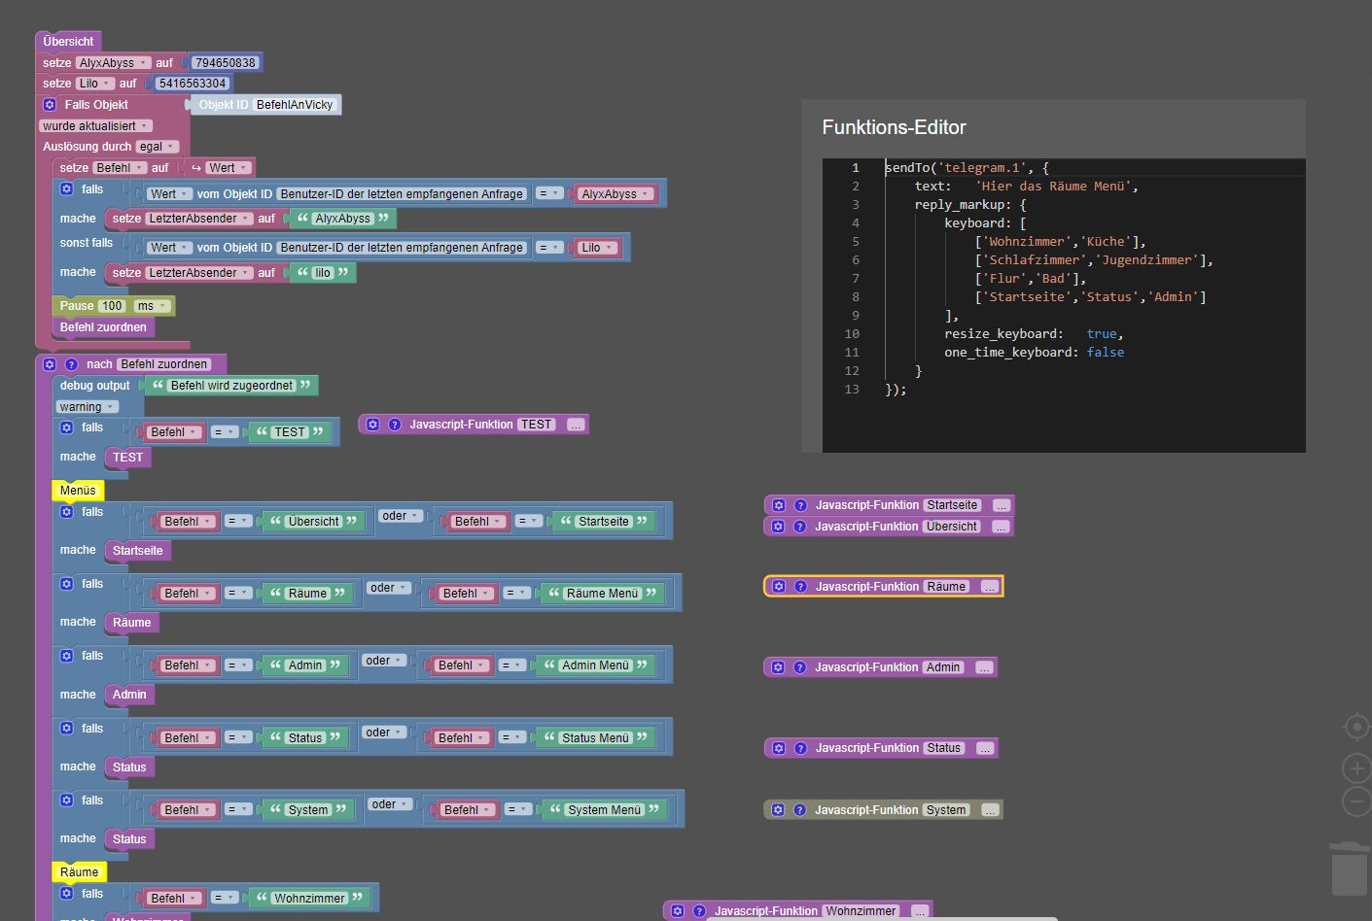Screen dimensions: 1372x921
Task: Click 'Befehl zuordnen' call block
Action: [x=103, y=327]
